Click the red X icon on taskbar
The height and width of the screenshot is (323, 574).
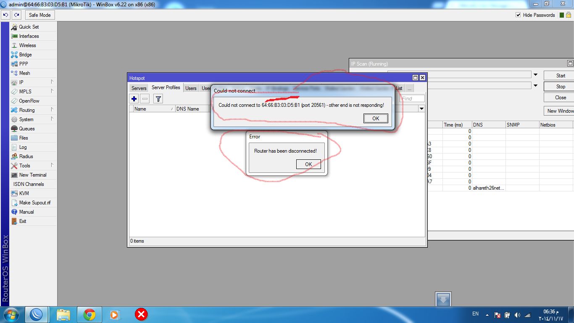(x=142, y=314)
